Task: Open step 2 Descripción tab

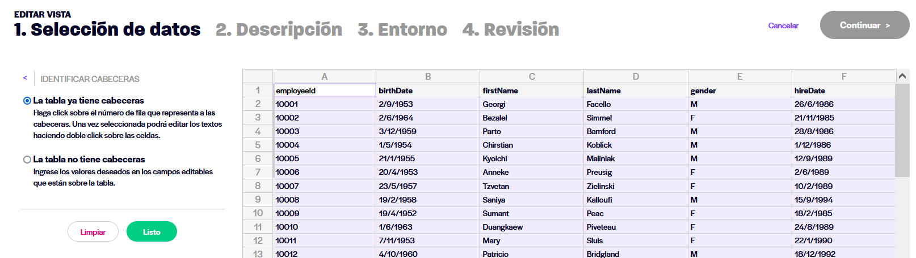Action: (x=279, y=29)
